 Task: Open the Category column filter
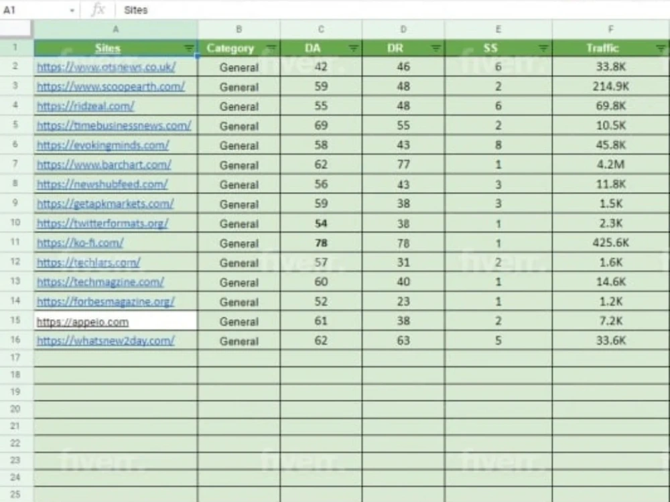point(271,49)
